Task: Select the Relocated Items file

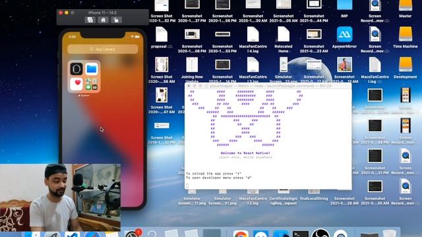Action: 284,34
